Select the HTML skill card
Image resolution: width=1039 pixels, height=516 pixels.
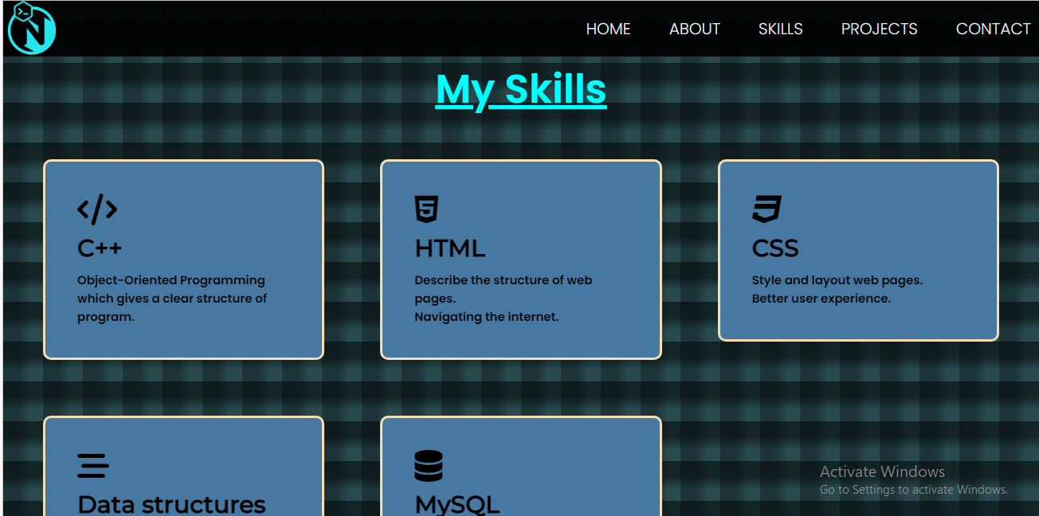(520, 259)
